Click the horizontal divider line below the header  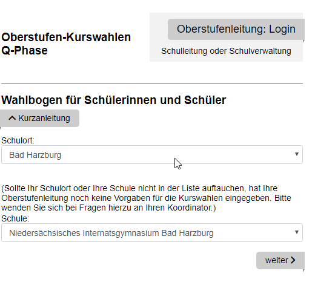point(152,83)
